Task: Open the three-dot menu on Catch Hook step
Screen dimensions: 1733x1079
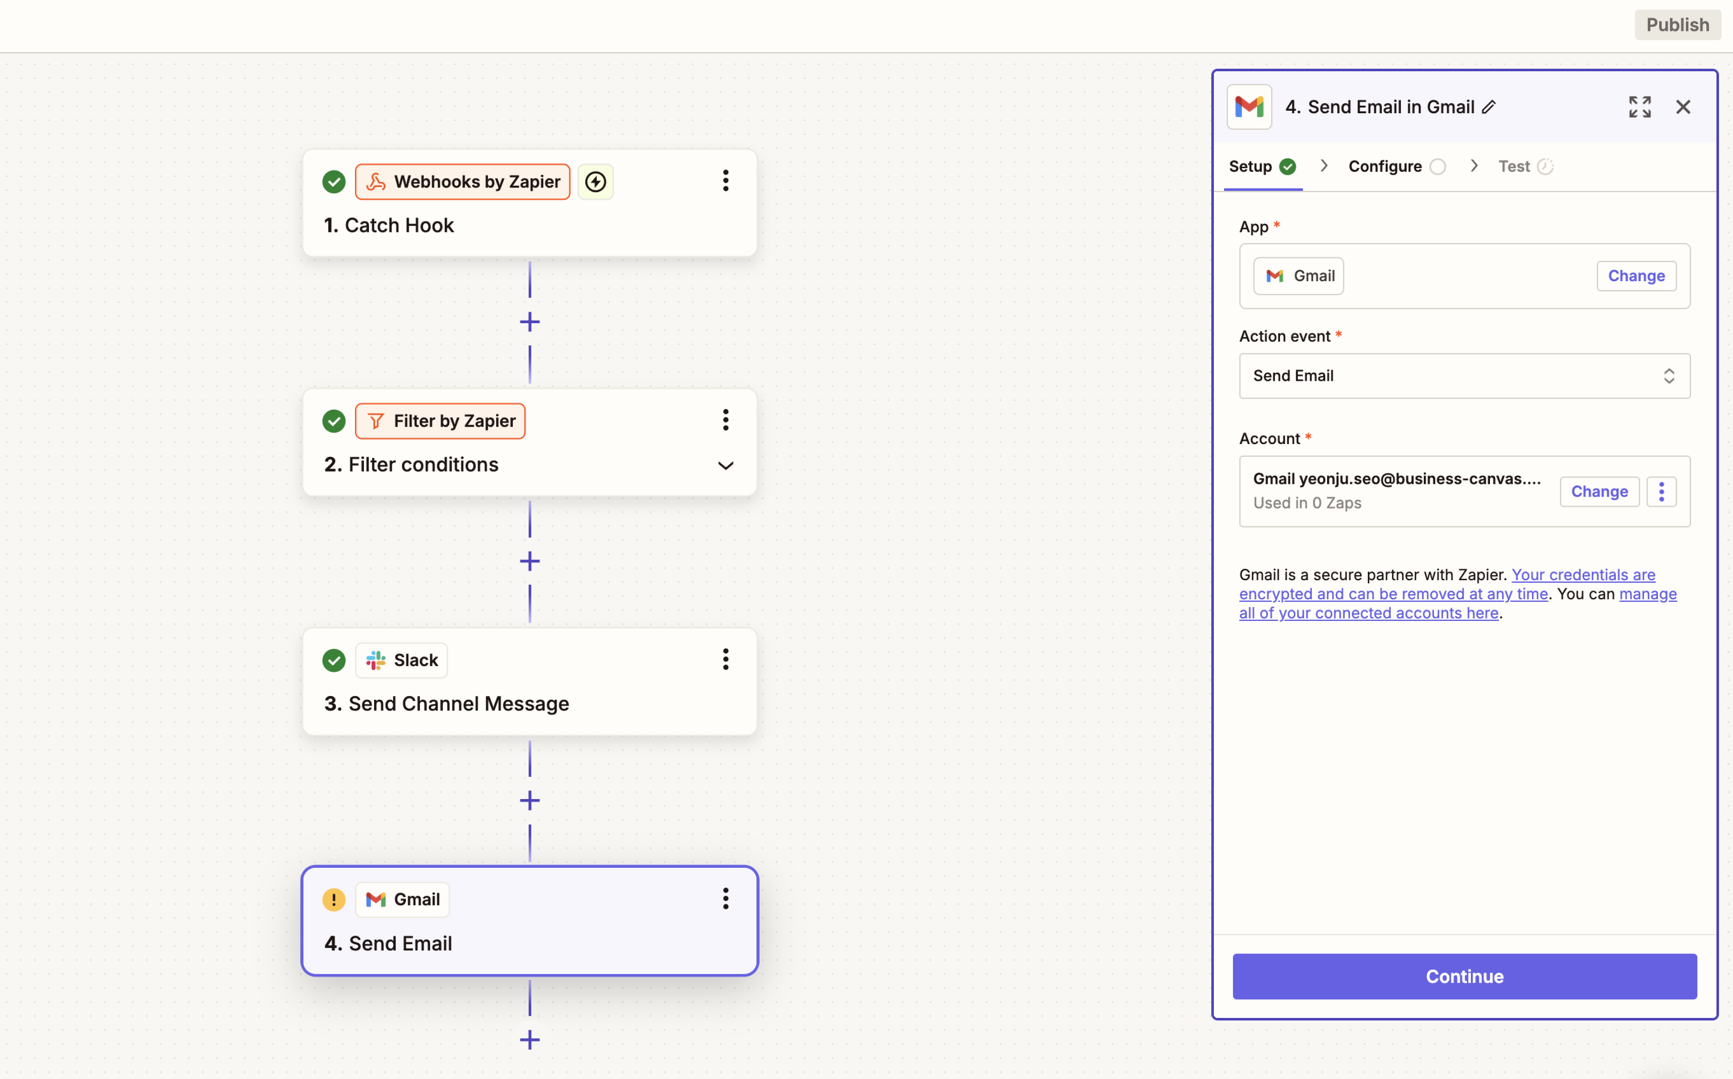Action: (725, 181)
